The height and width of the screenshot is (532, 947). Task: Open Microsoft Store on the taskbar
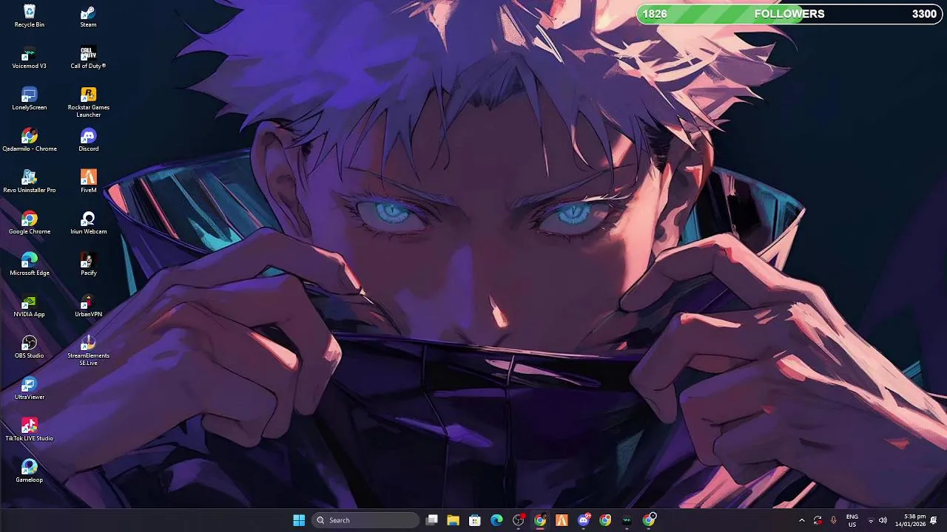[475, 520]
